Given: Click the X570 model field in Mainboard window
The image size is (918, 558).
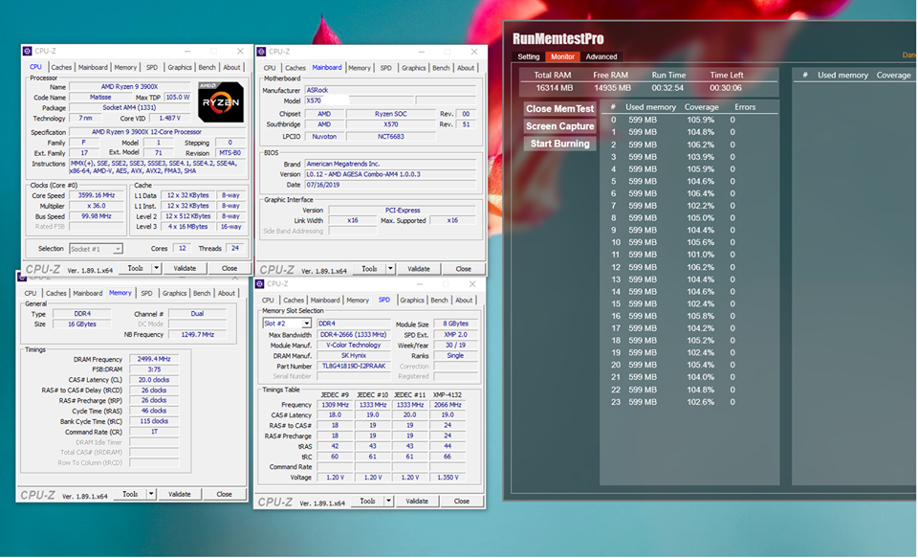Looking at the screenshot, I should 360,100.
